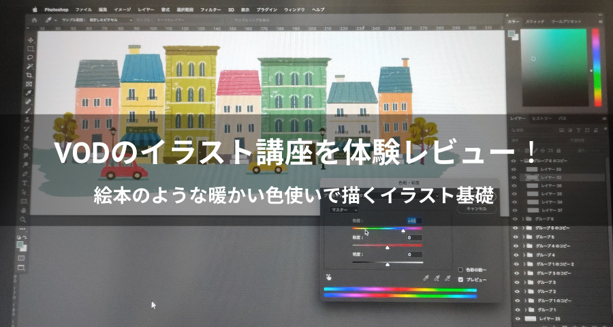613x327 pixels.
Task: Expand the グループ 4 のコピー group
Action: [x=523, y=246]
